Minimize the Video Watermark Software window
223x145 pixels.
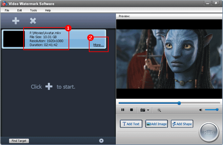coord(208,3)
